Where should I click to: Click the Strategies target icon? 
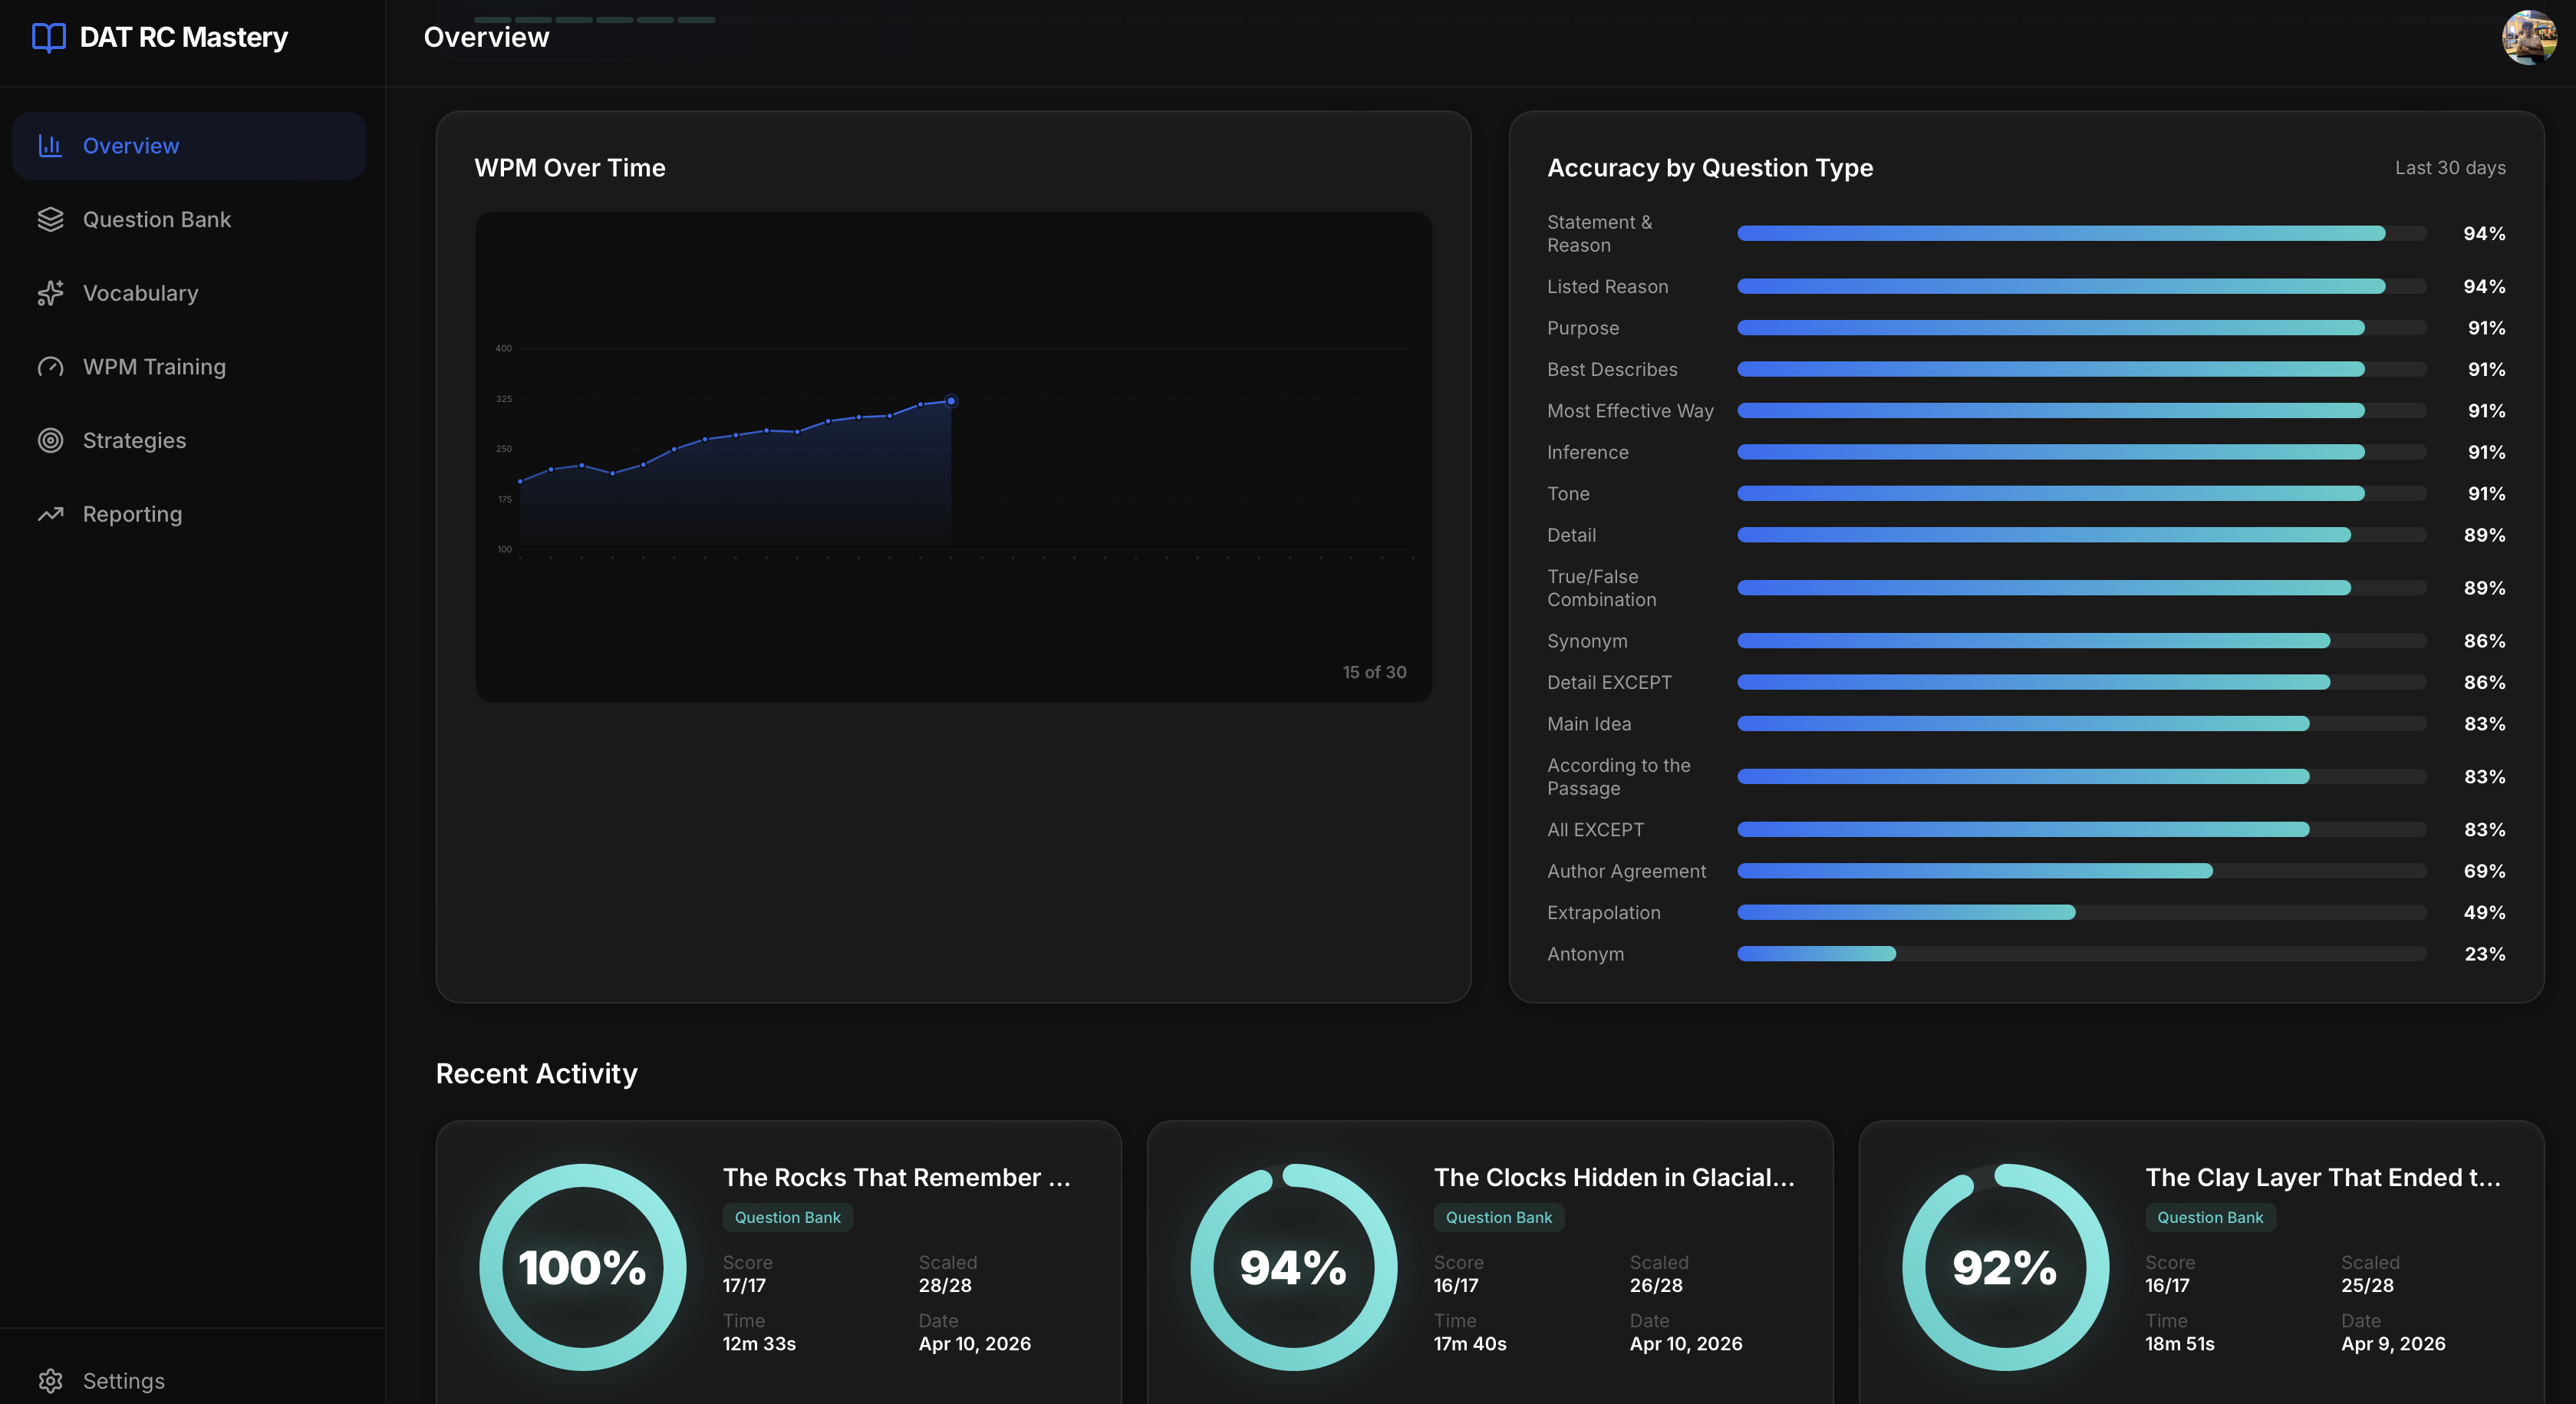tap(50, 441)
